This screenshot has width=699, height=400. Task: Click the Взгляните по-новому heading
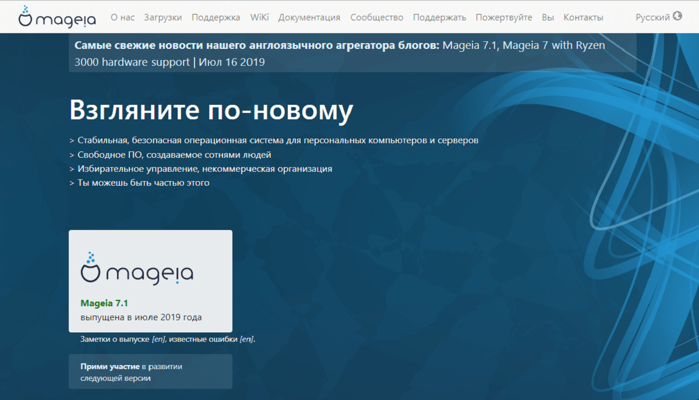coord(211,110)
